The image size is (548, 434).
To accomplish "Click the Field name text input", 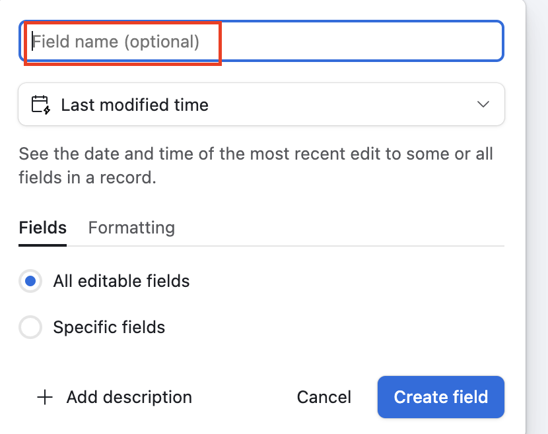I will pyautogui.click(x=261, y=42).
